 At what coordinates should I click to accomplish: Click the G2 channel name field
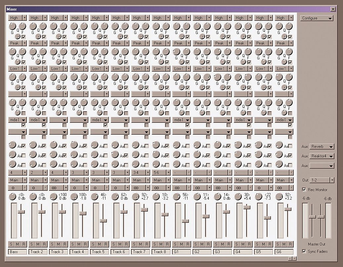tap(202, 252)
